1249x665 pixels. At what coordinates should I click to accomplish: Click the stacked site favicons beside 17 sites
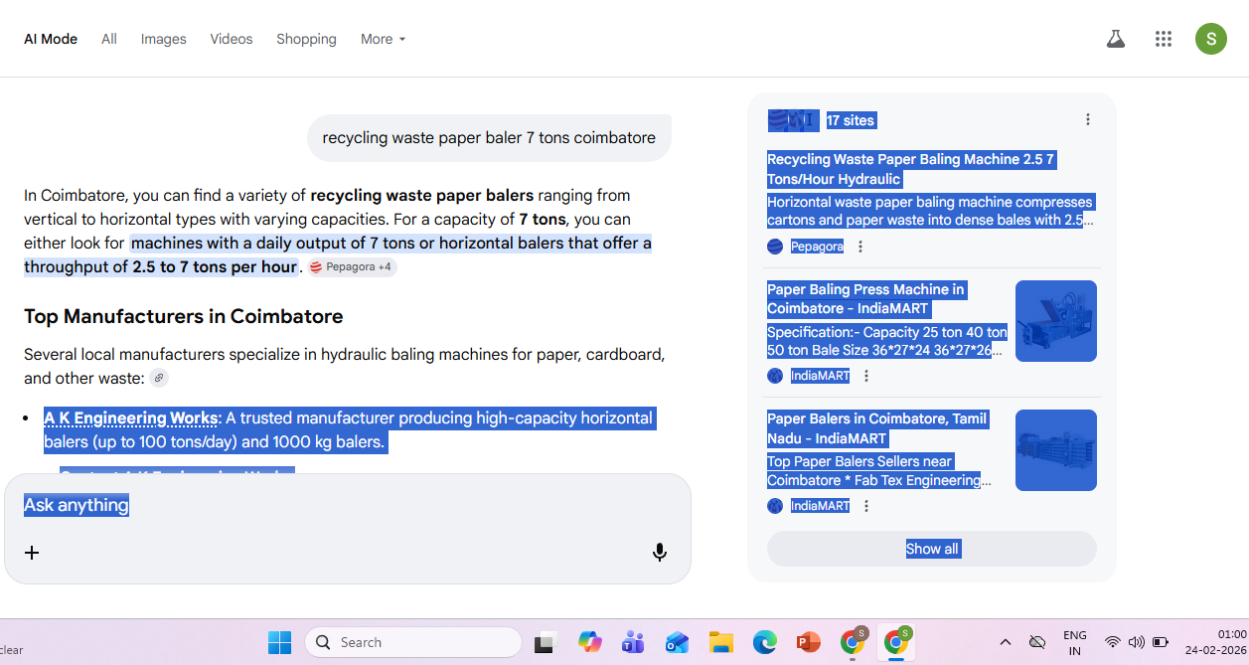[x=793, y=120]
